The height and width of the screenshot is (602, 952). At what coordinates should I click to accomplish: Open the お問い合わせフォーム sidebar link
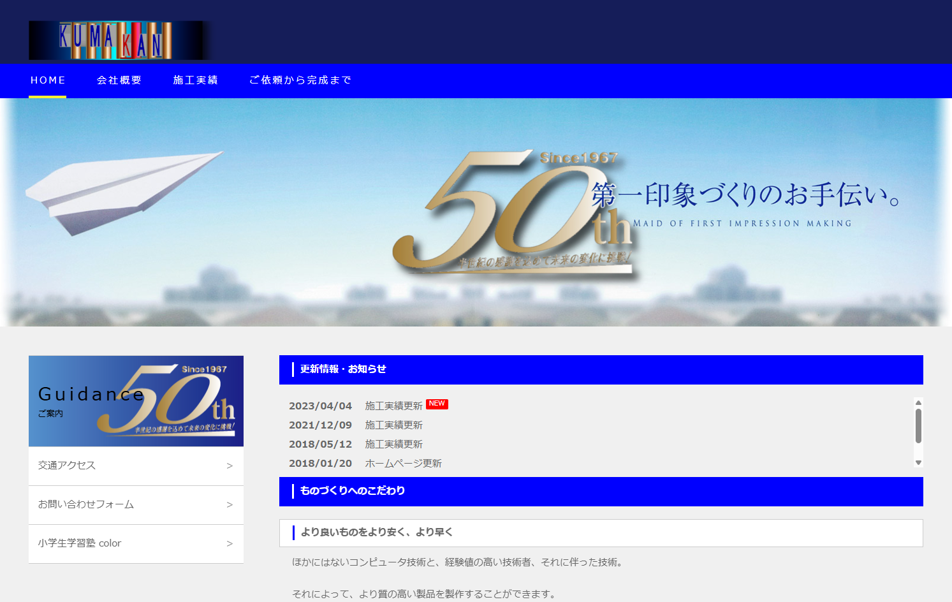[x=86, y=504]
